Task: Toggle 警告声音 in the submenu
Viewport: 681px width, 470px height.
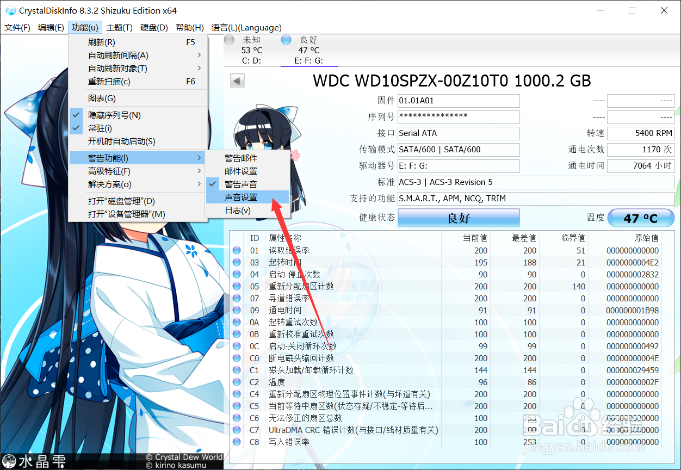Action: click(x=247, y=184)
